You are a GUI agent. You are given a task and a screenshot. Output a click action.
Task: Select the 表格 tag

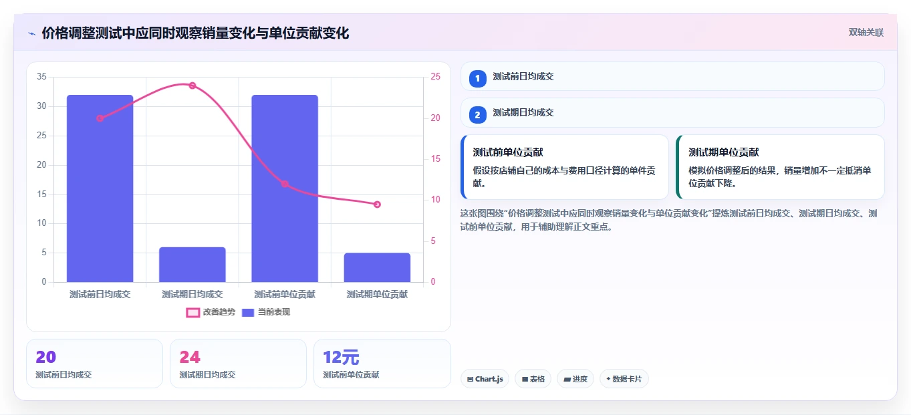(533, 379)
